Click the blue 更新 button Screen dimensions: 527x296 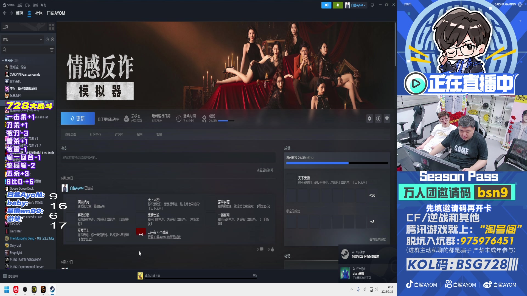coord(78,118)
